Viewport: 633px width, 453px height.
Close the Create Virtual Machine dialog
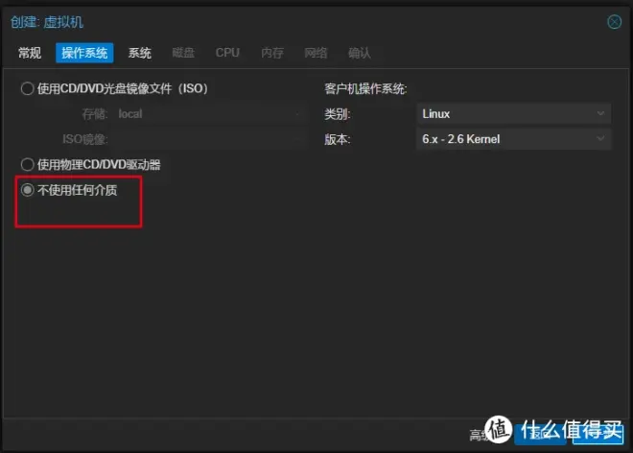(614, 22)
